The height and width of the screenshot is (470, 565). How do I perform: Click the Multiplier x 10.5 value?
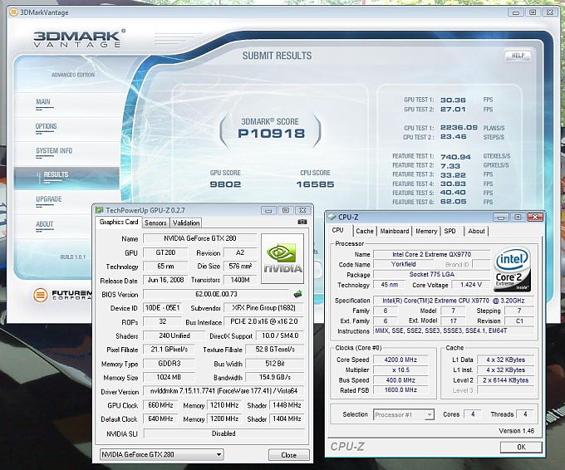point(400,370)
